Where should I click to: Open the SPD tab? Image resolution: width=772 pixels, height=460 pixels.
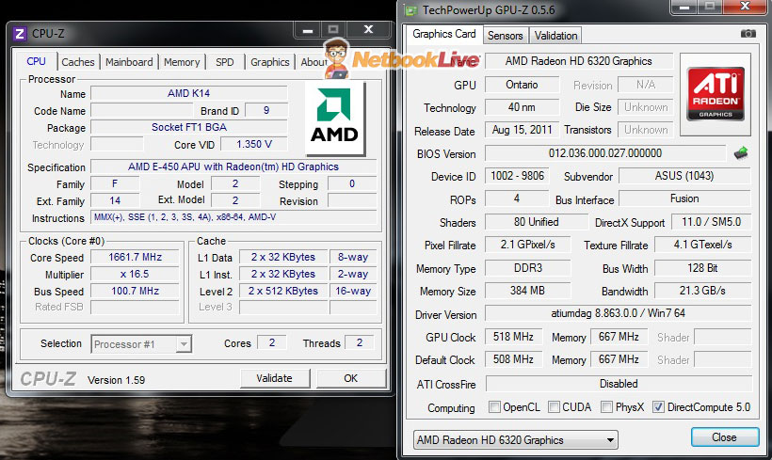tap(224, 62)
